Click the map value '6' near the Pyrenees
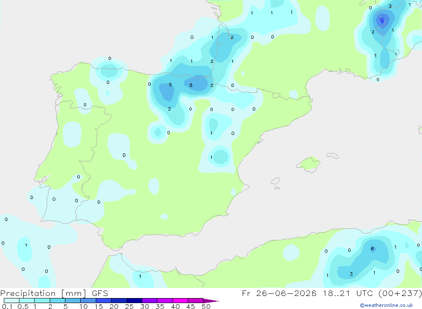This screenshot has height=309, width=422. [191, 85]
